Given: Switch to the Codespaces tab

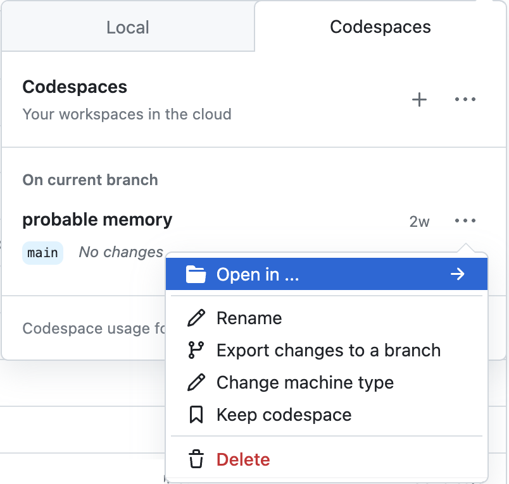Looking at the screenshot, I should (x=380, y=27).
